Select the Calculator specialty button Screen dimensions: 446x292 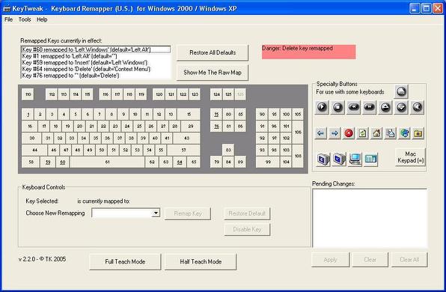pos(370,159)
